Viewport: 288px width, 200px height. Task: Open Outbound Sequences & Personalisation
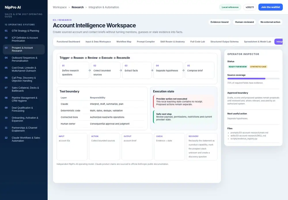pos(24,59)
